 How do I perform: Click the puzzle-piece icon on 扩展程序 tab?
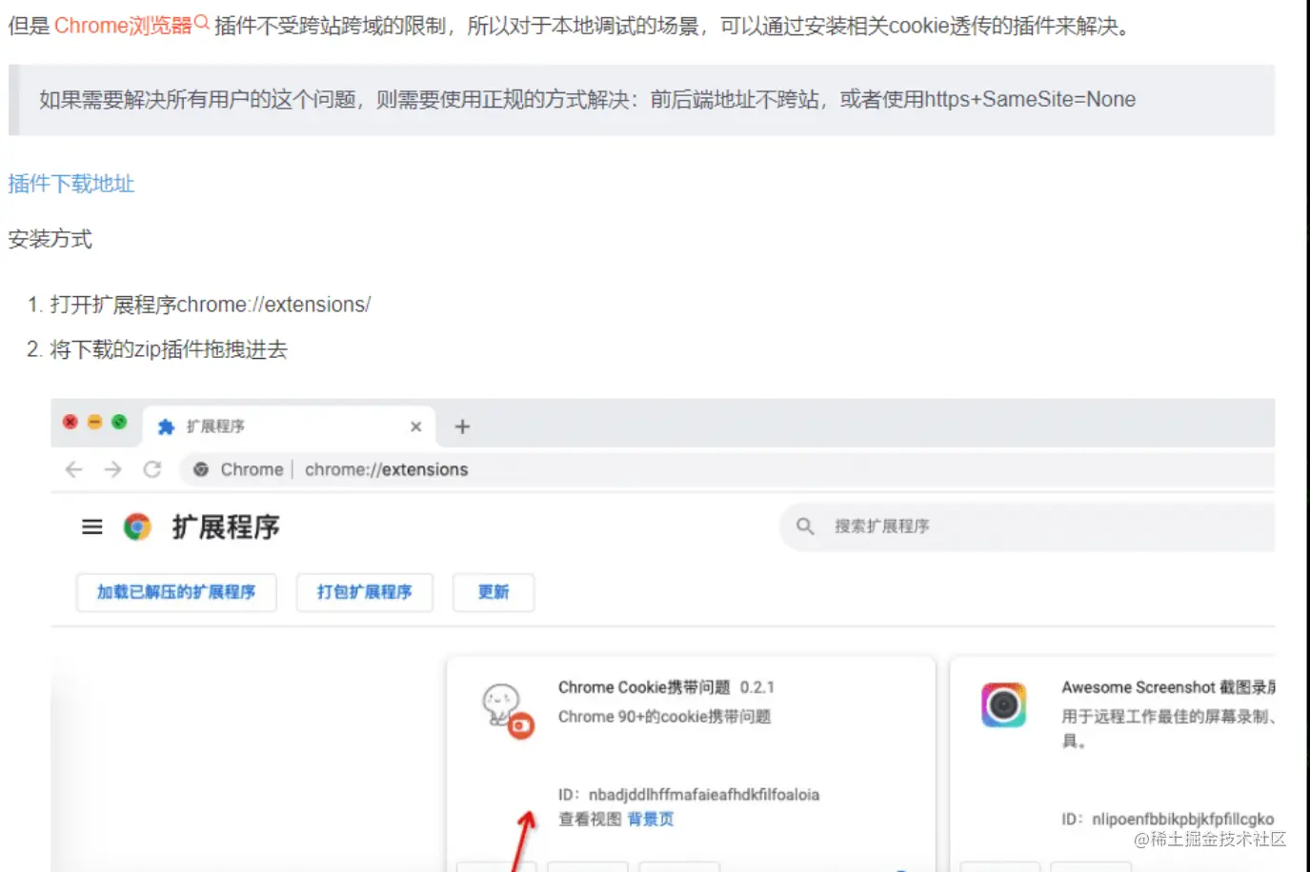click(166, 426)
